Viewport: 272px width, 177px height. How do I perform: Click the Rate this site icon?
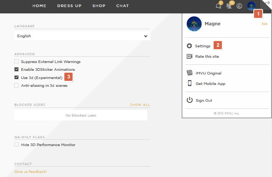click(189, 57)
